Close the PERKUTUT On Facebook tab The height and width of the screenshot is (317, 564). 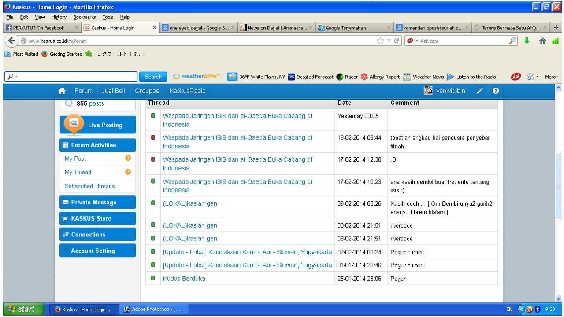76,28
